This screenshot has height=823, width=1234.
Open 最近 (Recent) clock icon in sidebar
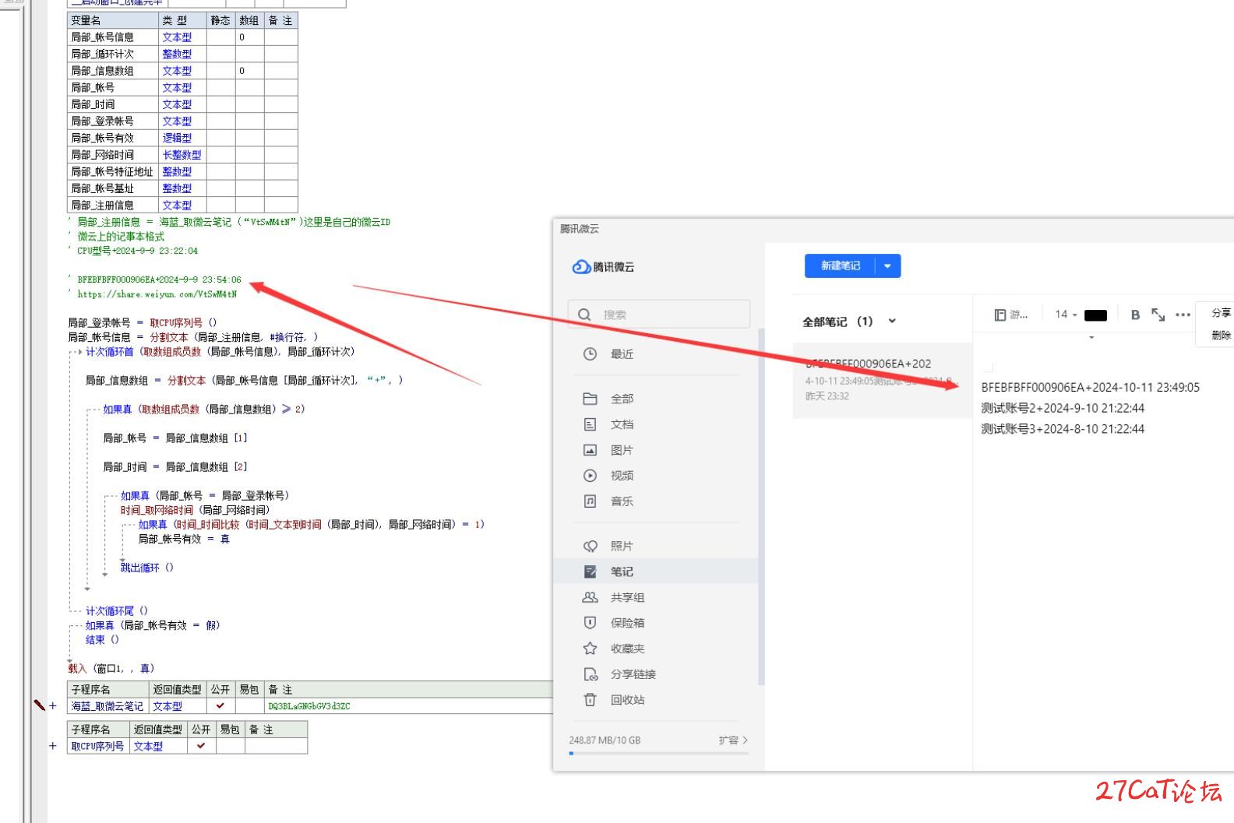(x=590, y=354)
